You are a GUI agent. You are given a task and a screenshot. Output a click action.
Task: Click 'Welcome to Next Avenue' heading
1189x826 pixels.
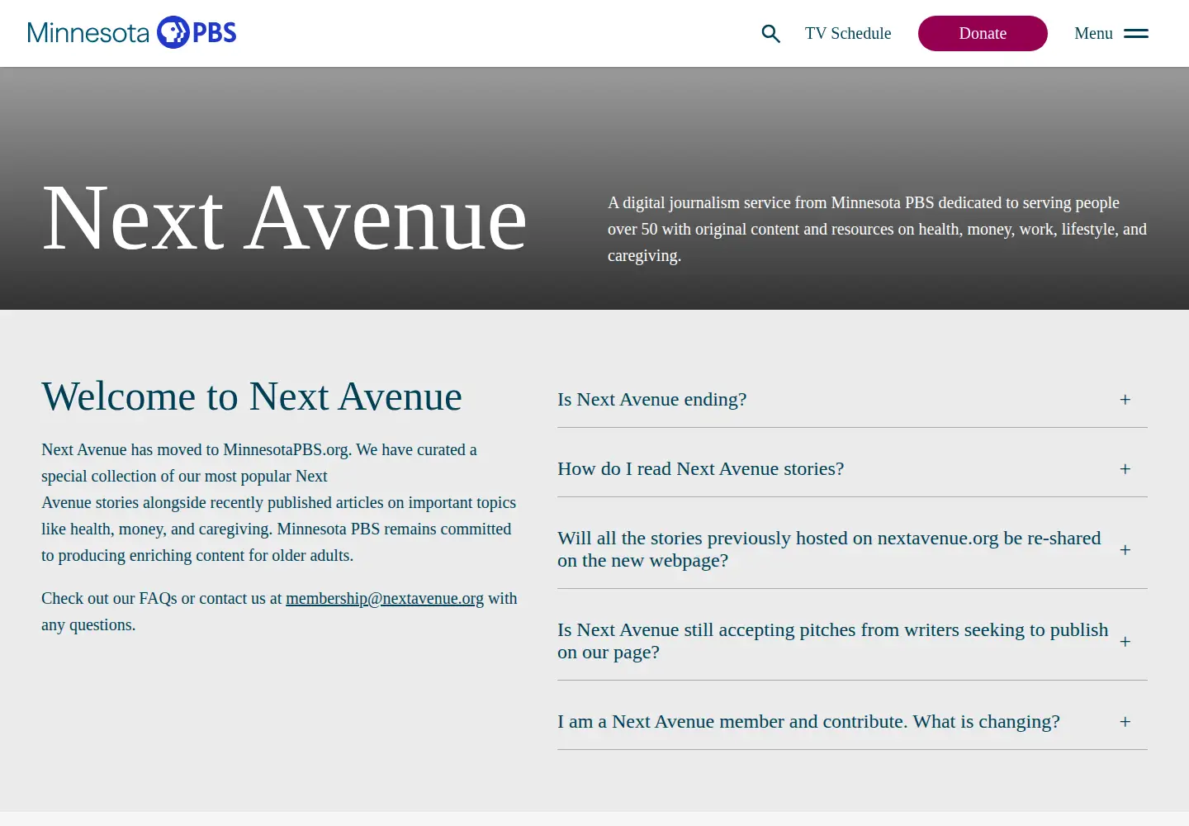pyautogui.click(x=252, y=396)
